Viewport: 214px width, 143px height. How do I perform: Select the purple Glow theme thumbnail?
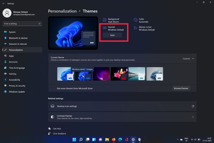101,74
